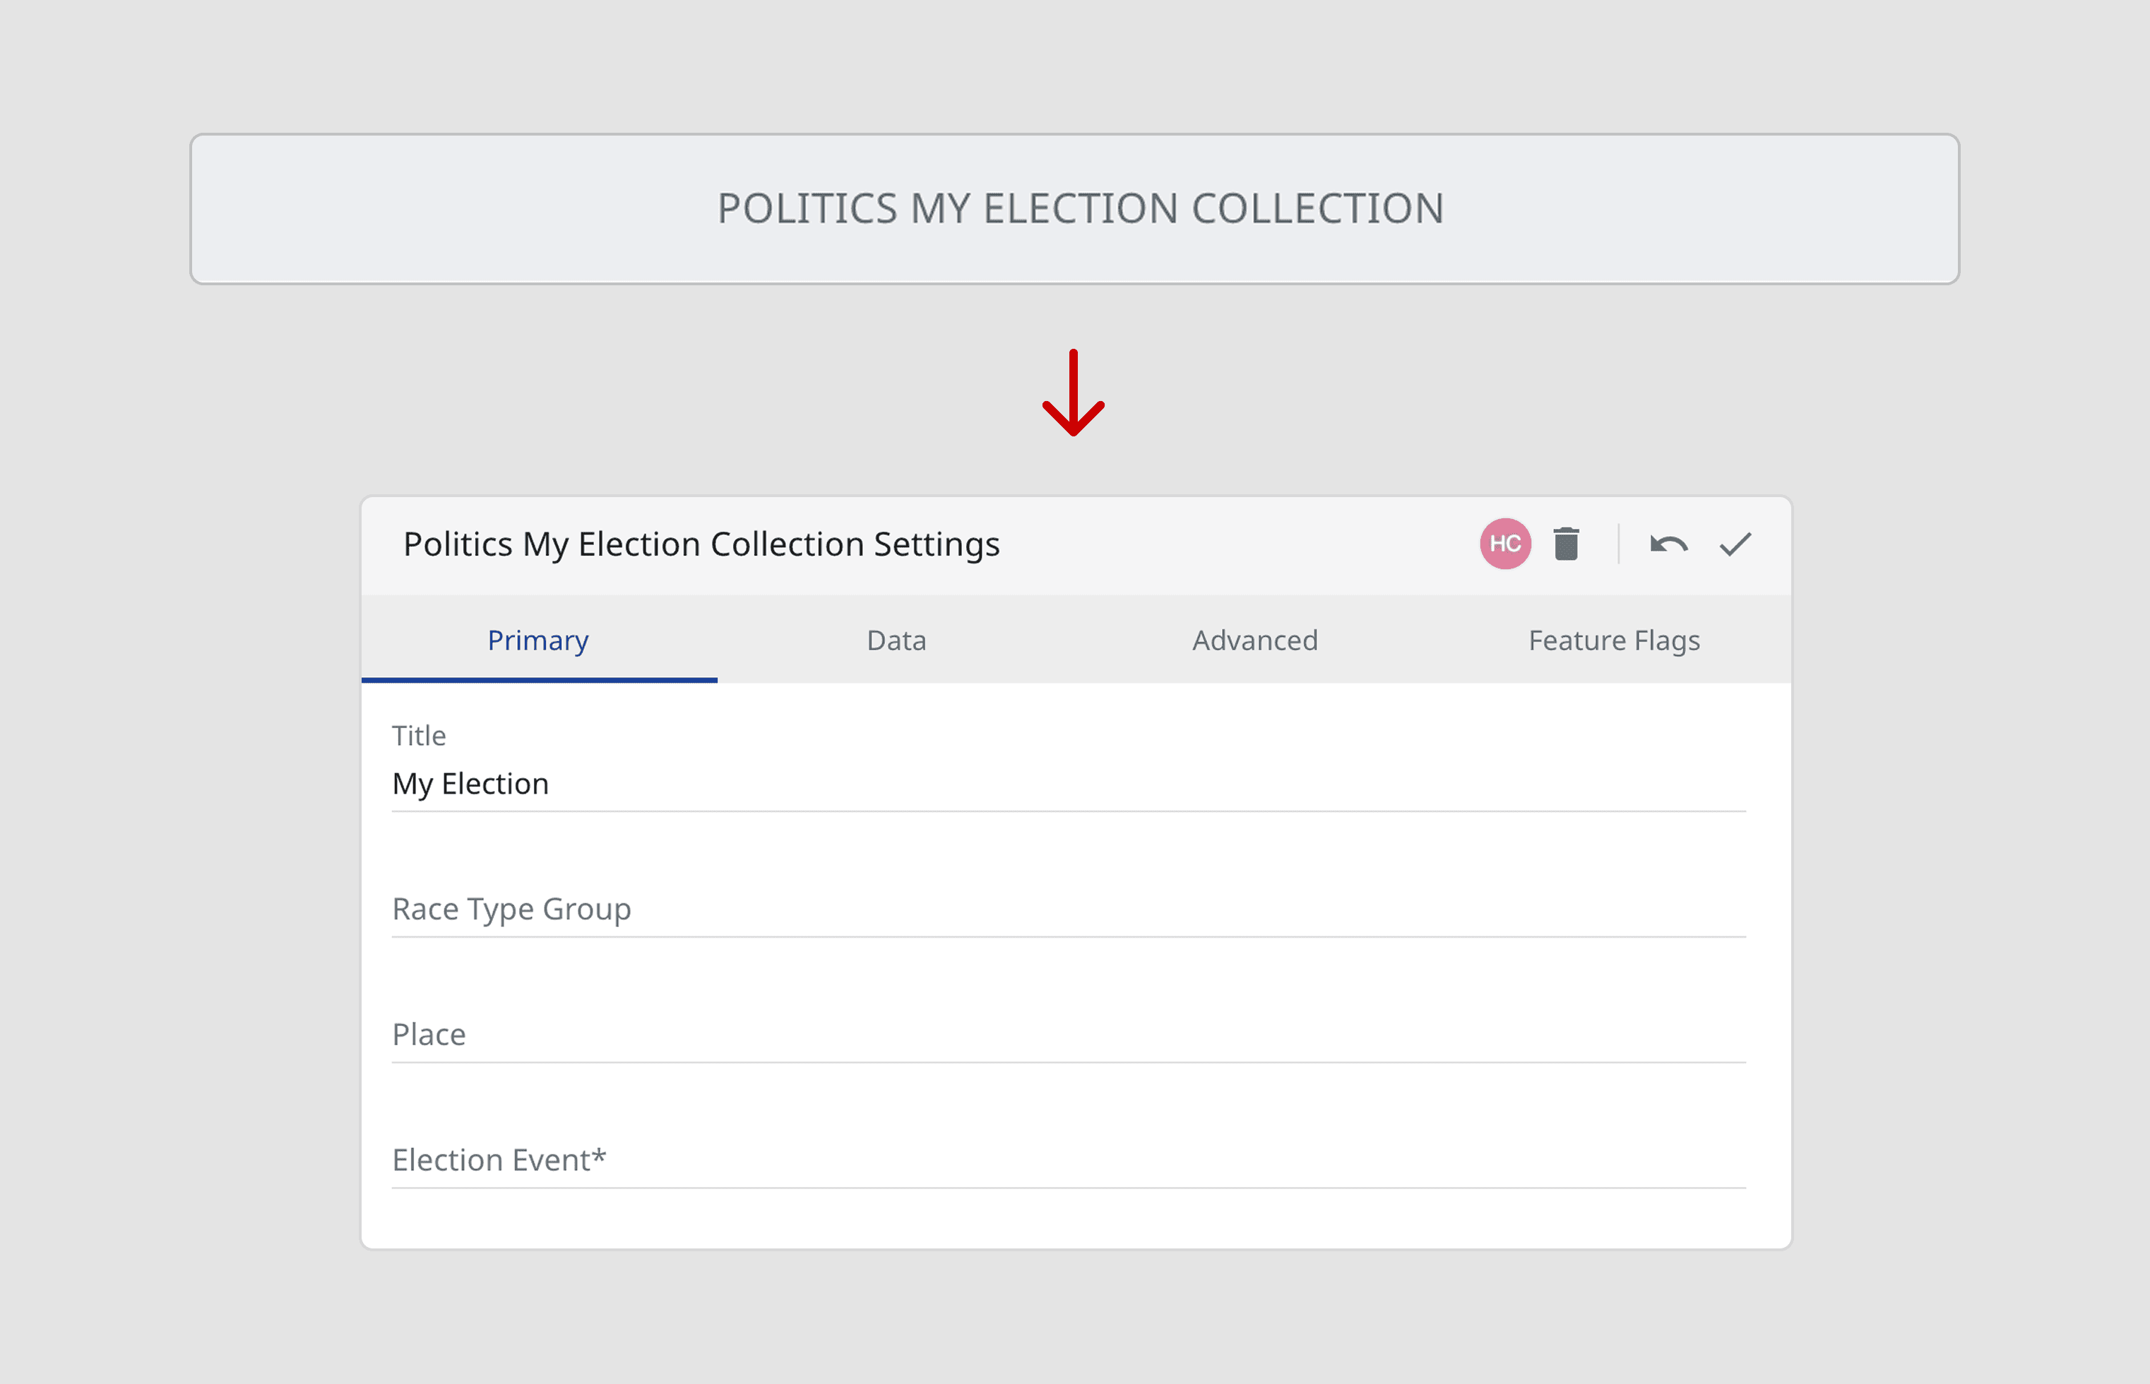Click the Politics My Election Collection banner
Viewport: 2150px width, 1384px height.
click(1074, 208)
